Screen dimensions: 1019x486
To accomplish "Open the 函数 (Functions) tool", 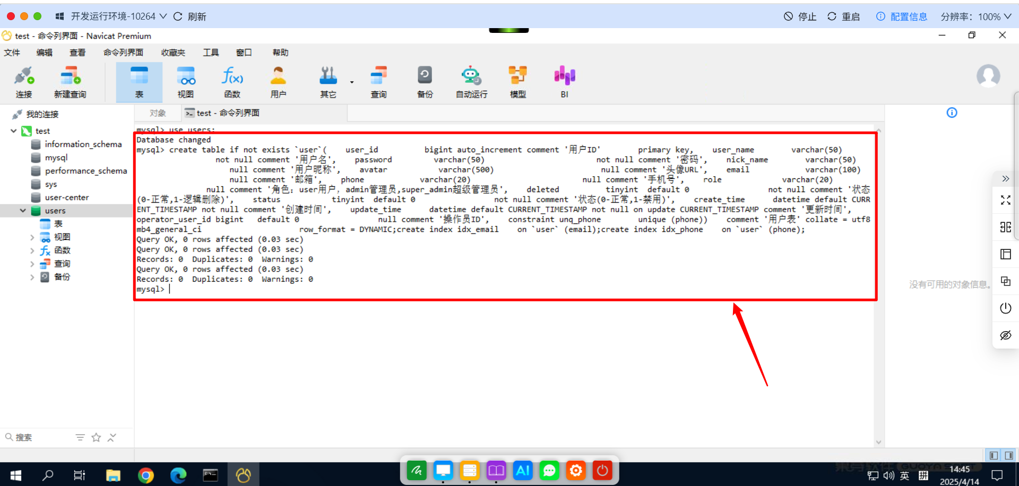I will pos(232,81).
